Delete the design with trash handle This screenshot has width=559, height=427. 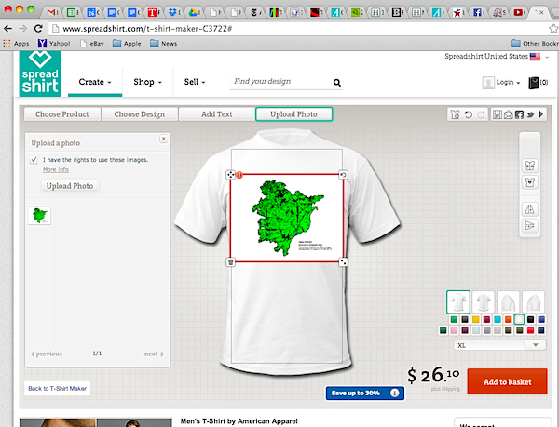230,262
